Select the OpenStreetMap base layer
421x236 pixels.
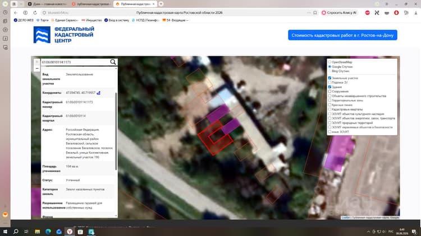pos(330,62)
